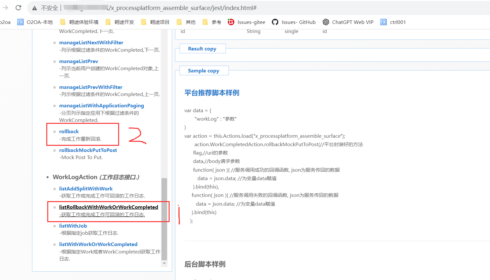Click the '-根据指定job获取工作日志.' description text
The width and height of the screenshot is (490, 280).
pyautogui.click(x=89, y=233)
